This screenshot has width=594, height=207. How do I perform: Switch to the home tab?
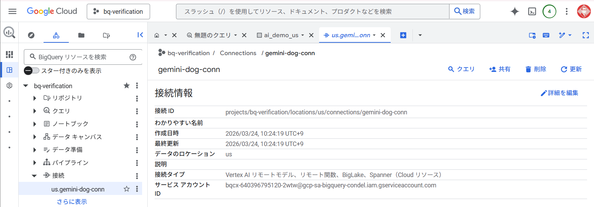(x=157, y=35)
